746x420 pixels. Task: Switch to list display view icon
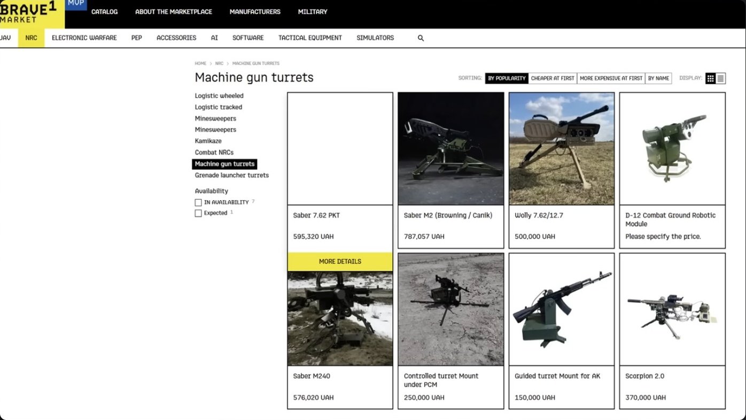coord(720,78)
